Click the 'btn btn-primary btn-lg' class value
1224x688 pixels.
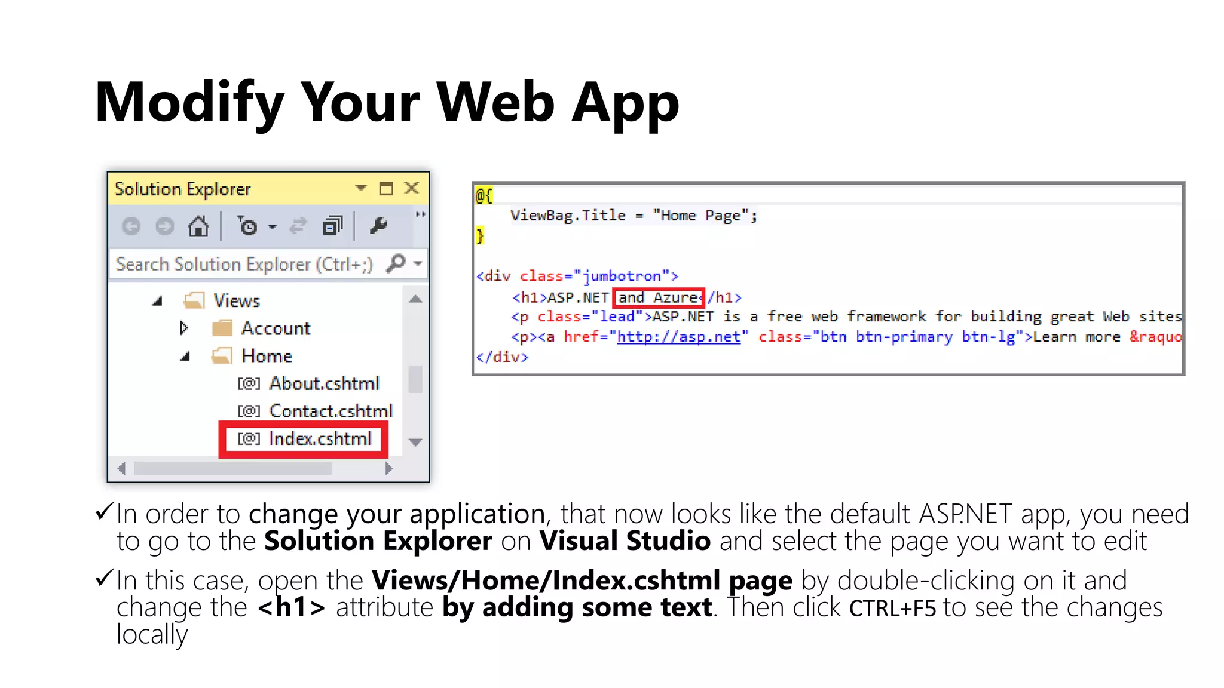[917, 337]
